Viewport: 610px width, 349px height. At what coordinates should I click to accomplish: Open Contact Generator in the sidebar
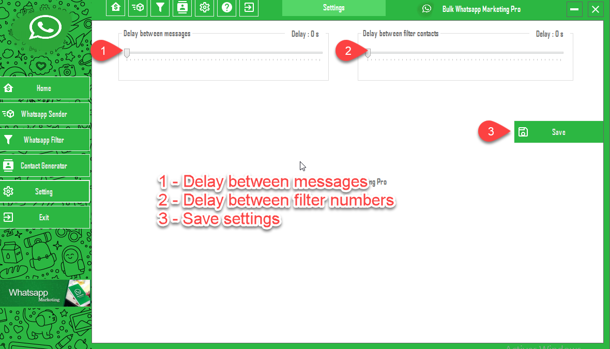click(44, 166)
